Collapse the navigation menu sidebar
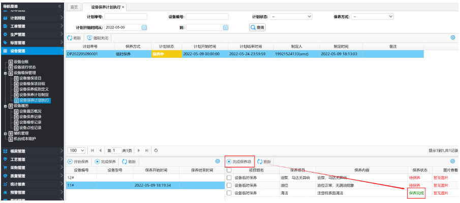Screen dimensions: 460x203 59,6
